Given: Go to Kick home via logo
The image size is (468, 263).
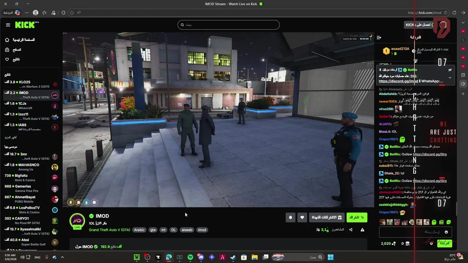Looking at the screenshot, I should pyautogui.click(x=27, y=25).
